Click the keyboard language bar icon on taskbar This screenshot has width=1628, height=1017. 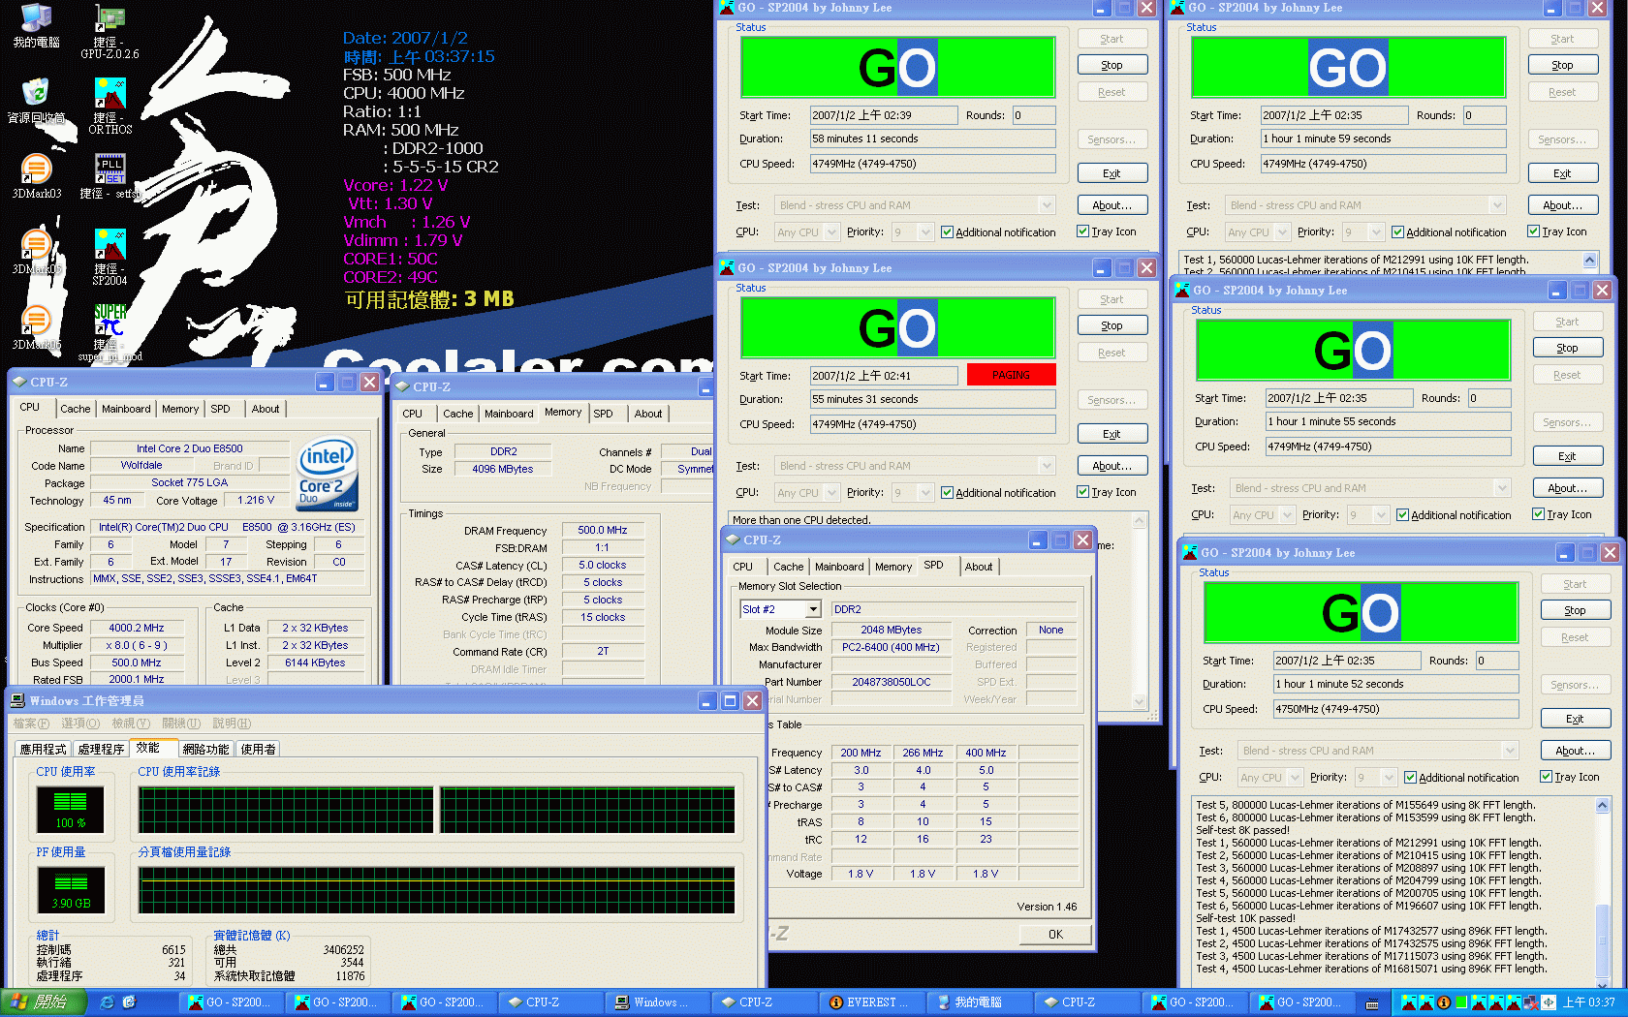1372,1003
